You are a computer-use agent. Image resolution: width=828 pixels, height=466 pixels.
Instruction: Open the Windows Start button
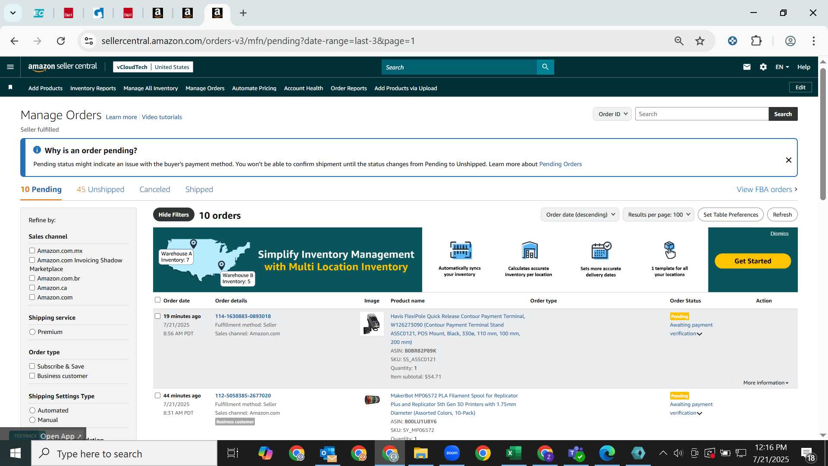(16, 453)
